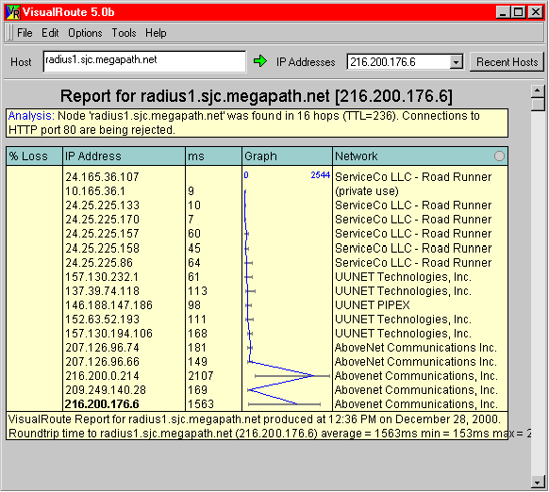The width and height of the screenshot is (549, 492).
Task: Click the green go arrow next to Host field
Action: 259,61
